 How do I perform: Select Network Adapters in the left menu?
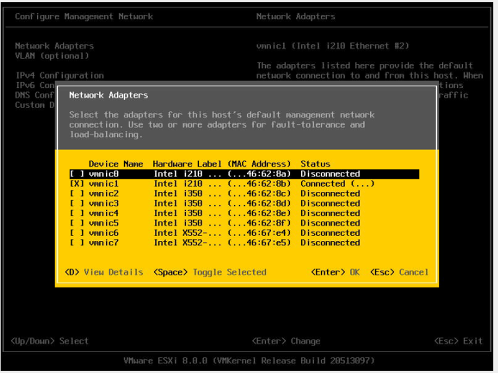[x=54, y=46]
